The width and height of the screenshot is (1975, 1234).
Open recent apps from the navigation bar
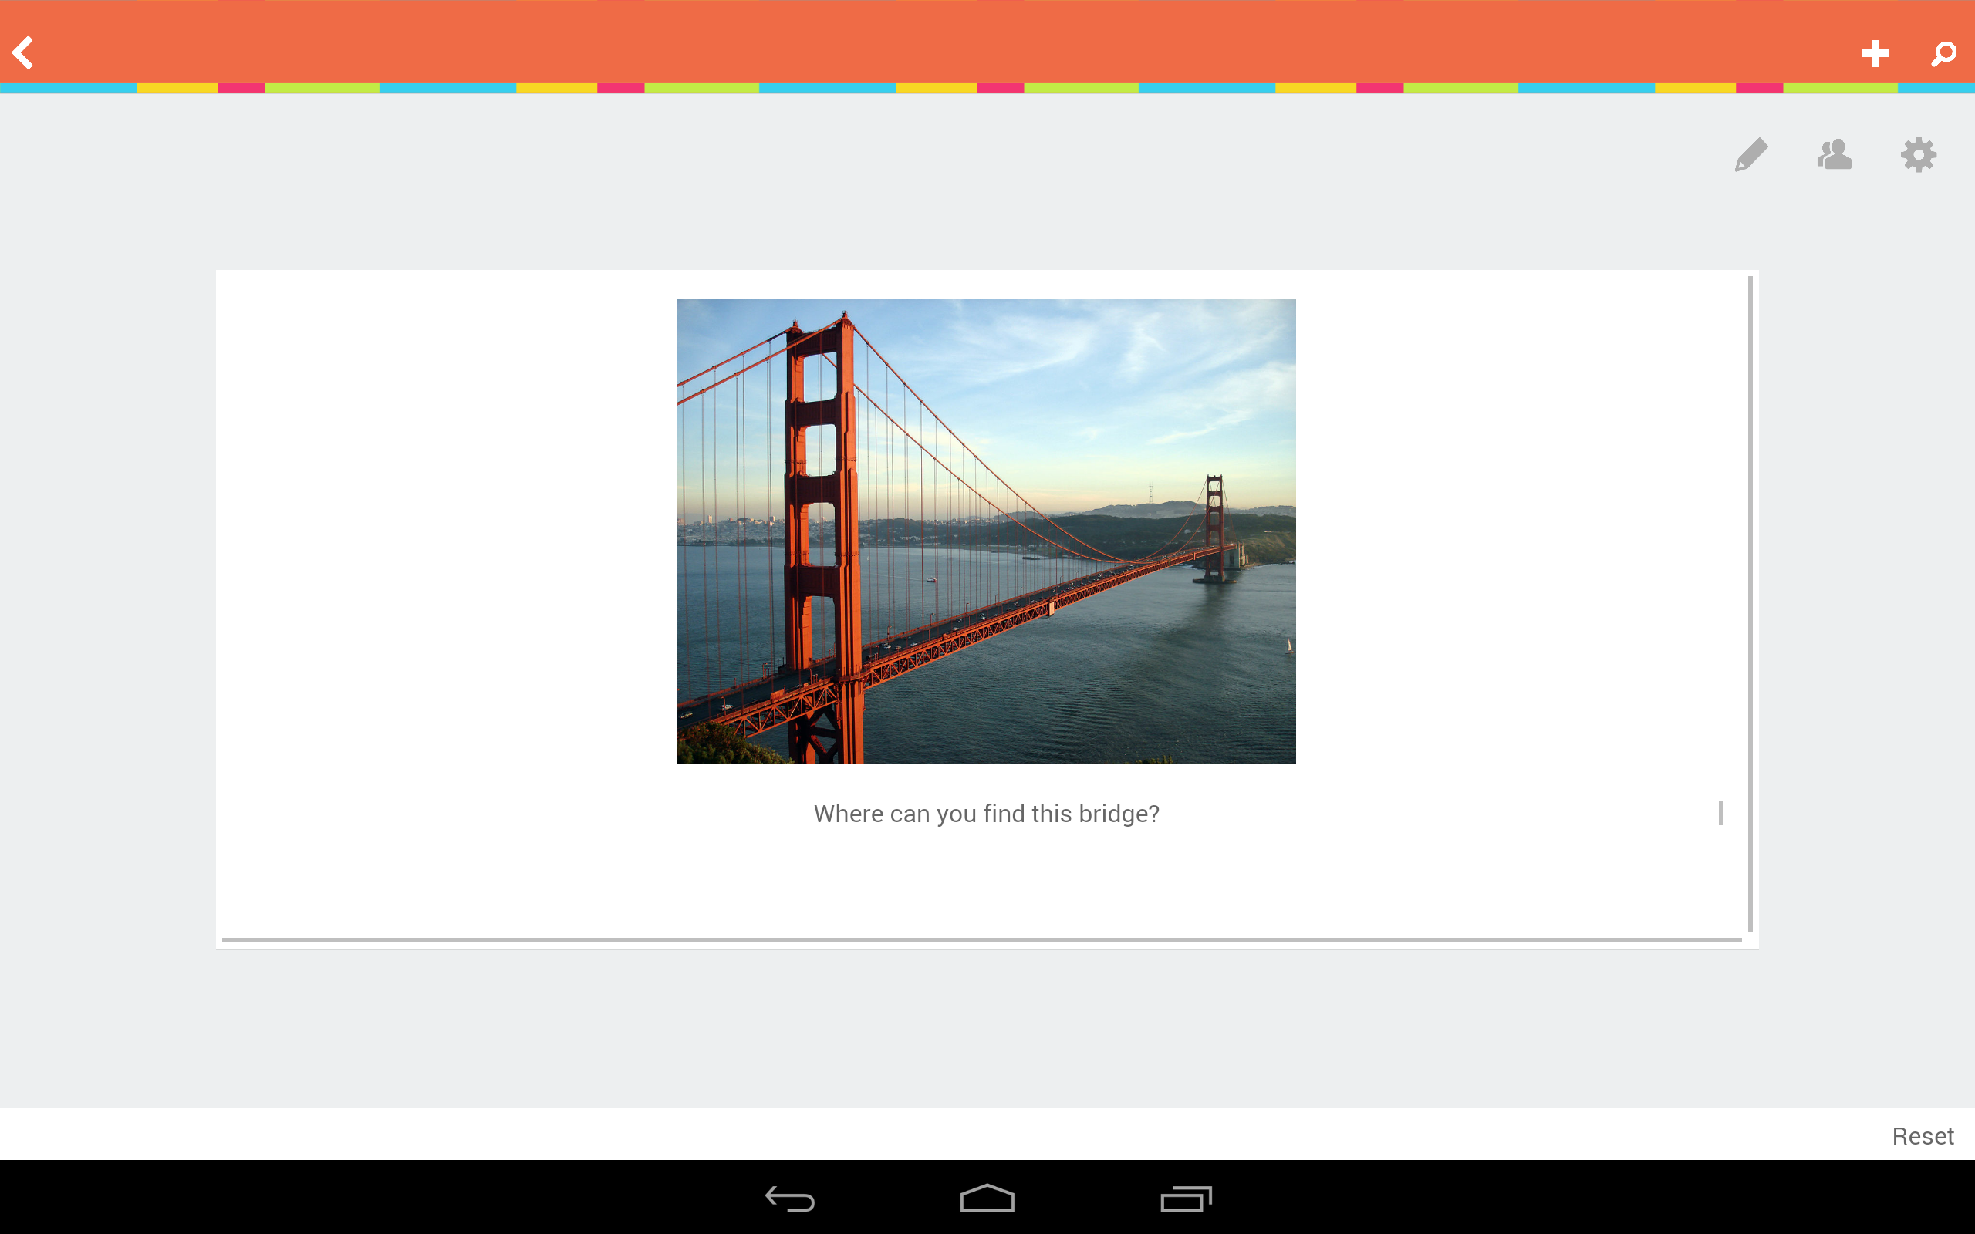(1185, 1198)
